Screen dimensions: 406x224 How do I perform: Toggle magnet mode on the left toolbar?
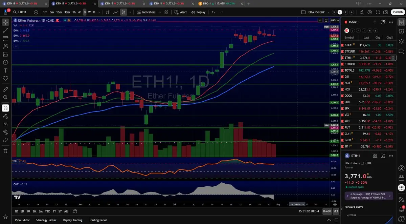[x=5, y=108]
